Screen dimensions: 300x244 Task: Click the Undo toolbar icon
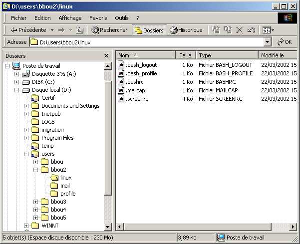click(251, 30)
